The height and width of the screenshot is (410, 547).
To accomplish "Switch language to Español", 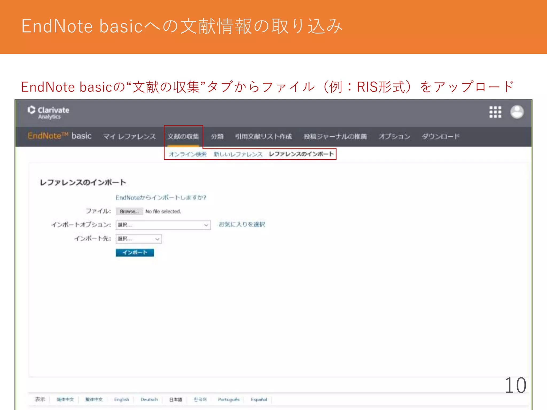I will pyautogui.click(x=259, y=400).
